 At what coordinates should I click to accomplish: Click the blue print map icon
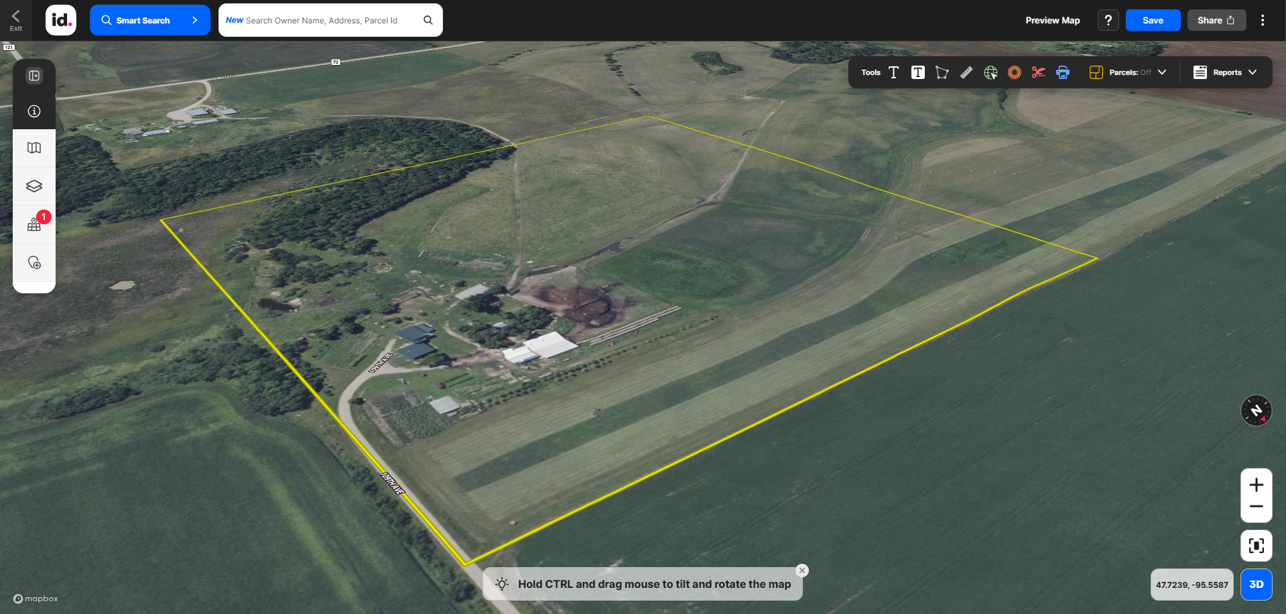coord(1063,72)
